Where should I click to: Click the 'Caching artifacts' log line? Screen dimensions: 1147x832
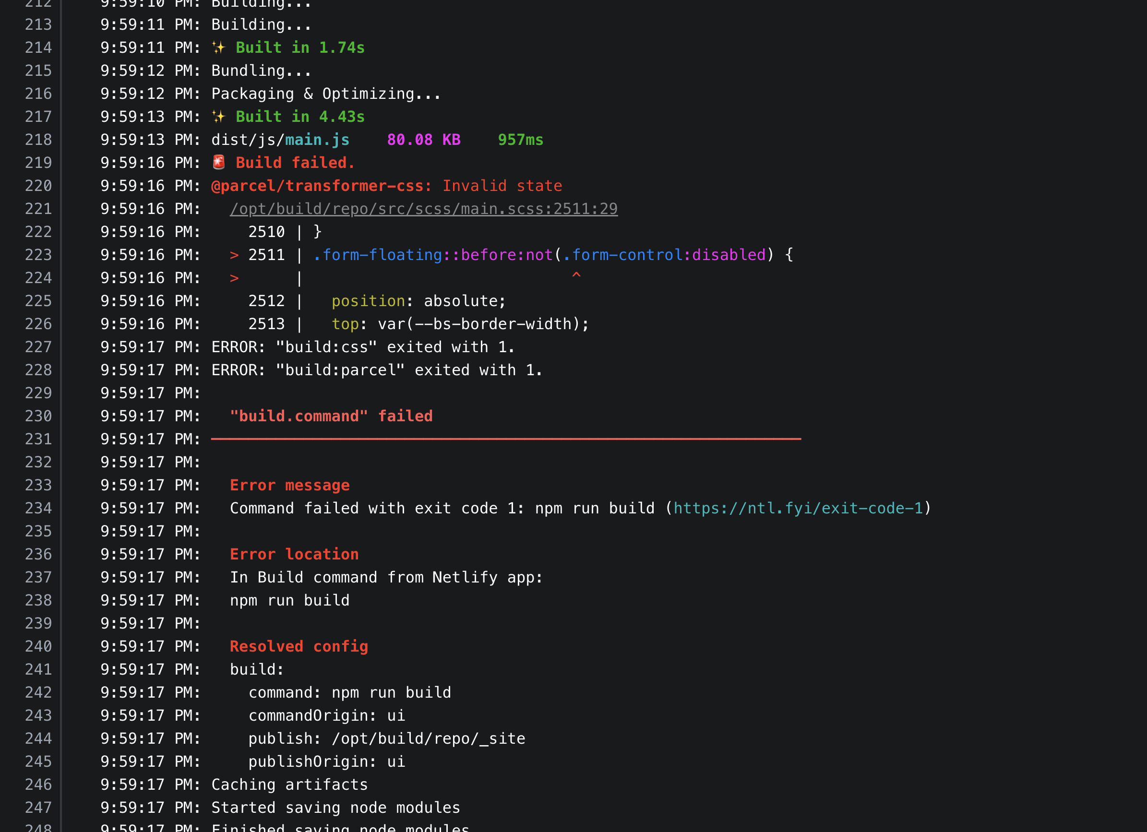point(290,784)
